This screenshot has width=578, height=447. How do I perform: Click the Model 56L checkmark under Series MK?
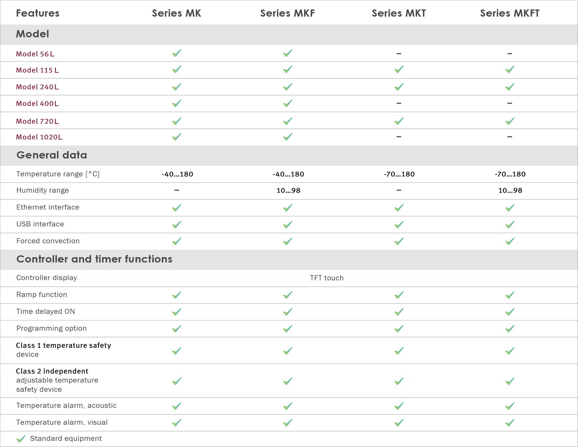[177, 53]
